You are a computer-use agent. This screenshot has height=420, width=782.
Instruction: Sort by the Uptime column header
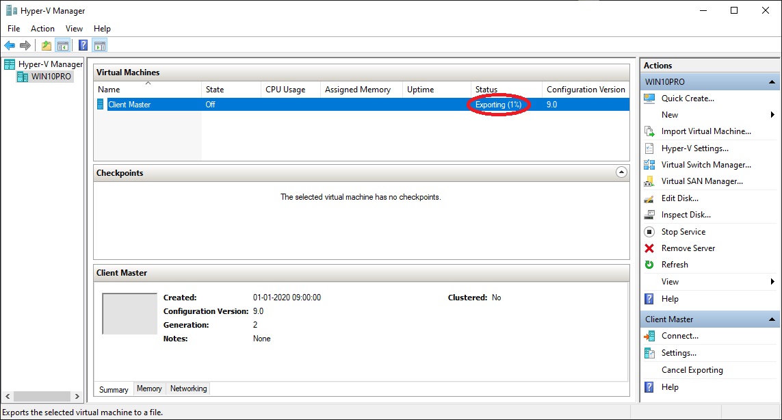point(436,90)
